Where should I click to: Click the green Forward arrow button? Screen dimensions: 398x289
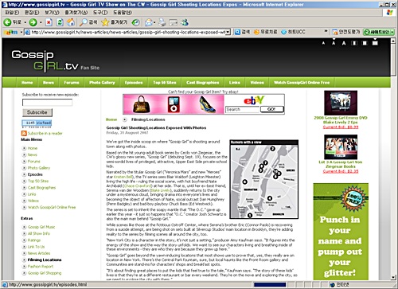click(x=33, y=22)
